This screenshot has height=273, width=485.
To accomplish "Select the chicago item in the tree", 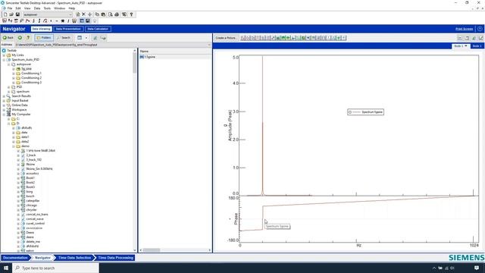I will coord(31,206).
